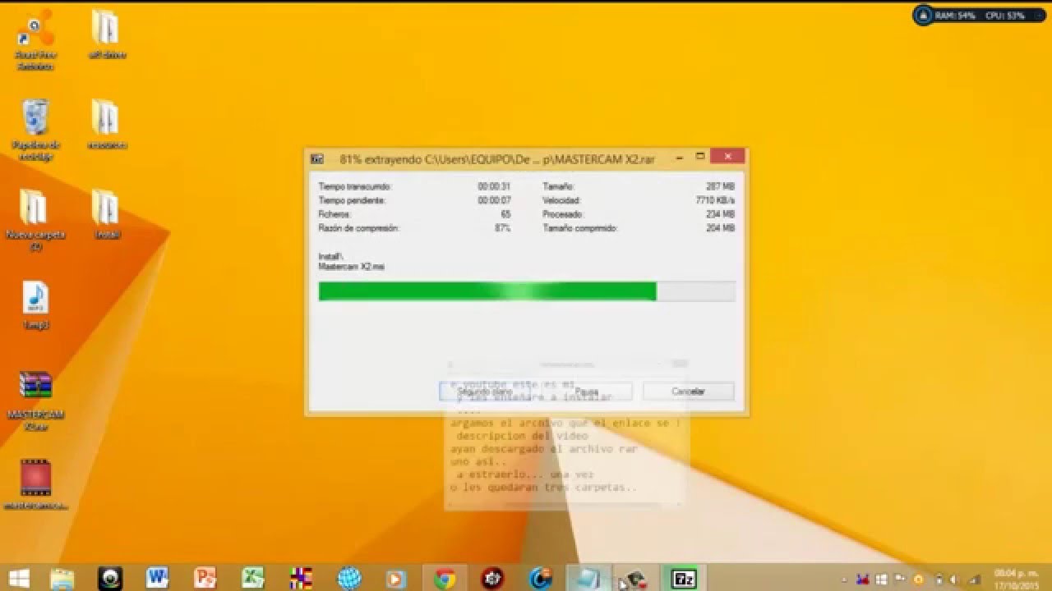
Task: Open Excel from the taskbar
Action: click(253, 578)
